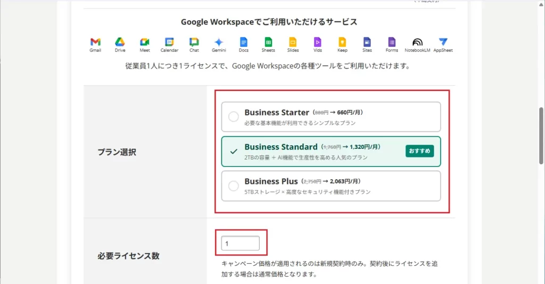Select the Business Standard plan option
The width and height of the screenshot is (545, 284).
331,152
